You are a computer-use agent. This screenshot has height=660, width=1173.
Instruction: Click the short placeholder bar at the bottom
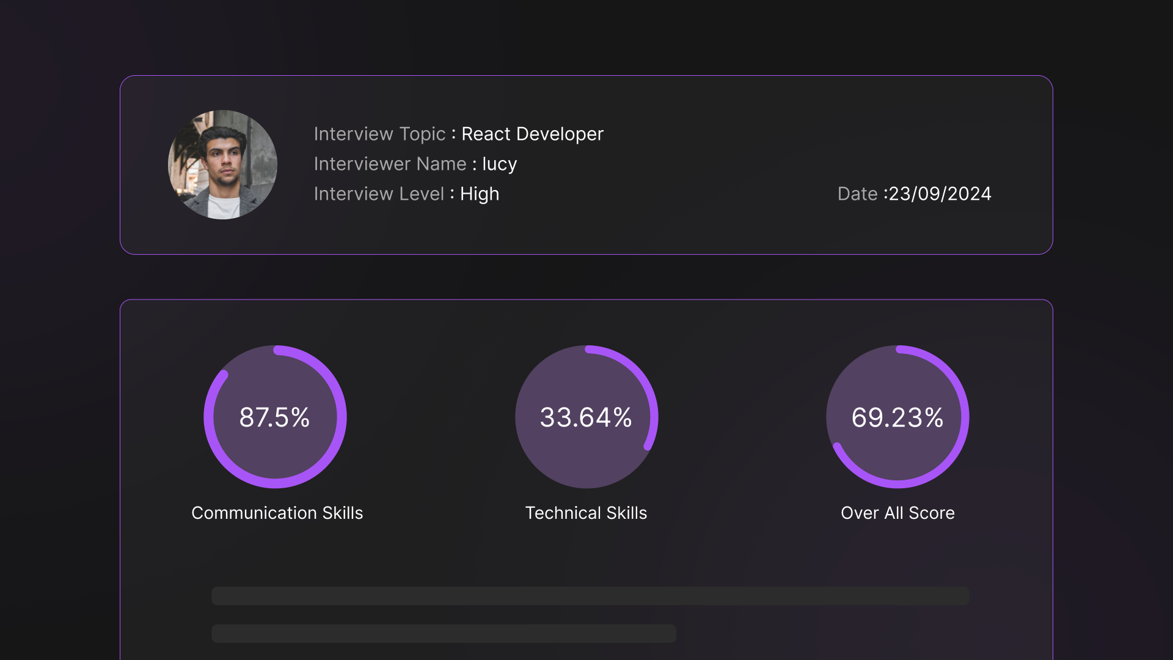point(444,634)
